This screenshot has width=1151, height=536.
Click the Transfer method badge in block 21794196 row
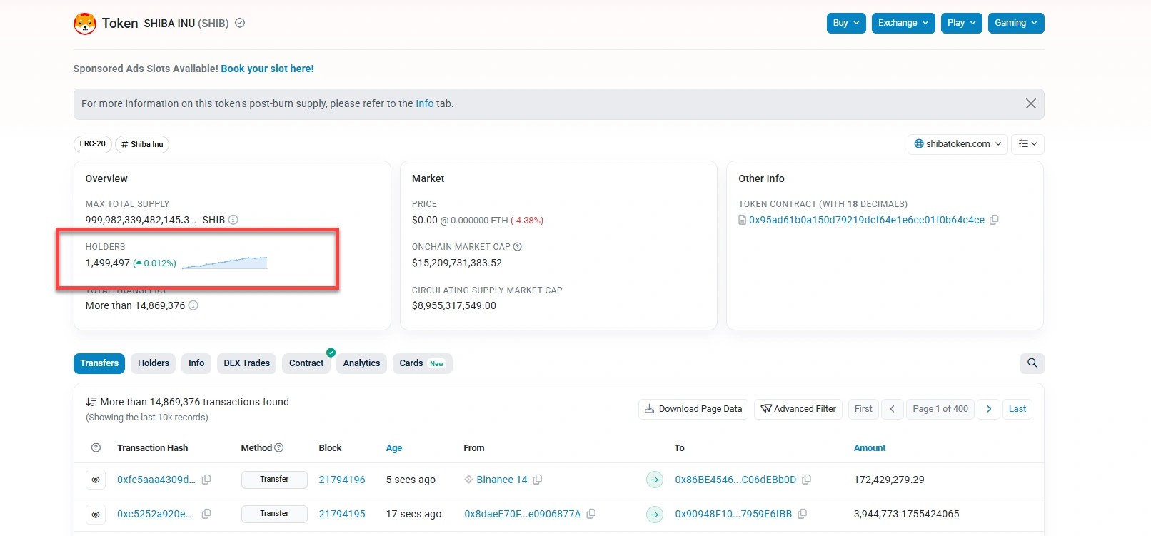pos(274,480)
